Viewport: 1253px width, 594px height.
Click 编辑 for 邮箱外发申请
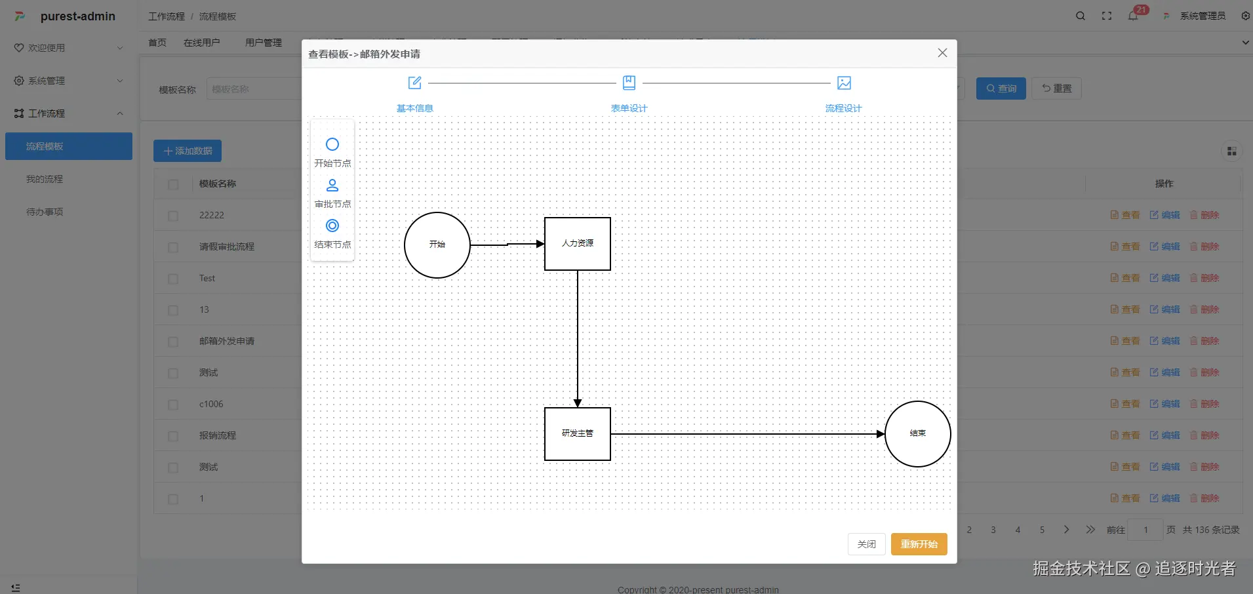(x=1164, y=341)
